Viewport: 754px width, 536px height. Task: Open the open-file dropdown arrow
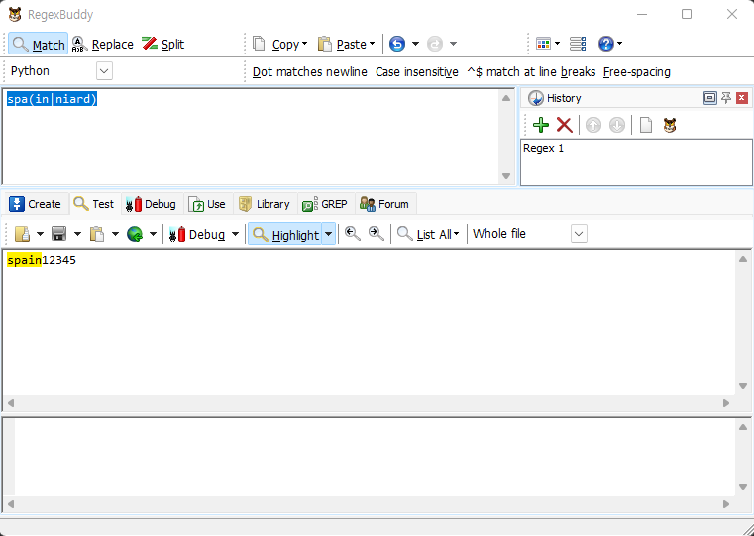click(40, 234)
